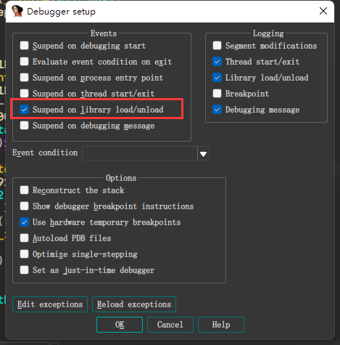Click the IDA icon in title bar
Viewport: 340px width, 345px height.
(x=17, y=11)
